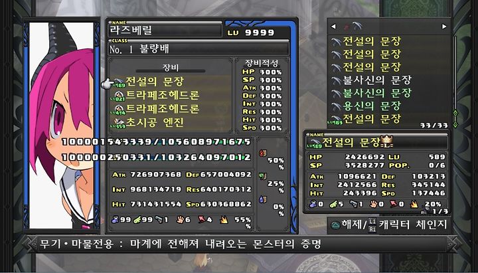Choose first 트라페조헤드론 slot with Lv 821
The height and width of the screenshot is (273, 478).
click(x=171, y=95)
